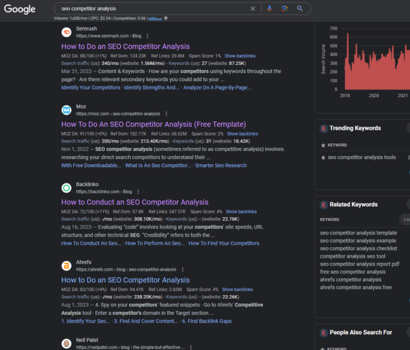Click the magnifying glass search button

click(300, 9)
